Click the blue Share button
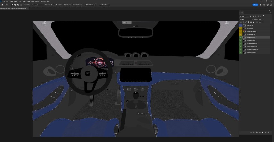Image resolution: width=274 pixels, height=142 pixels. point(255,5)
